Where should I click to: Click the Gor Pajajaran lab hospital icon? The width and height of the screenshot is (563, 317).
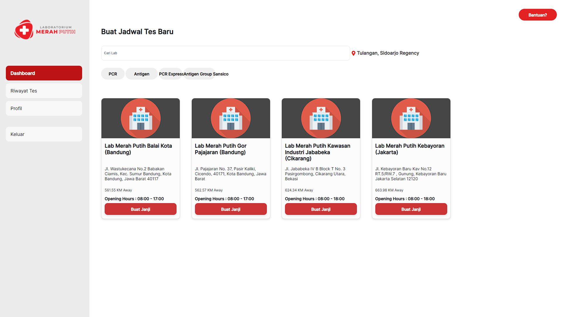(x=231, y=118)
